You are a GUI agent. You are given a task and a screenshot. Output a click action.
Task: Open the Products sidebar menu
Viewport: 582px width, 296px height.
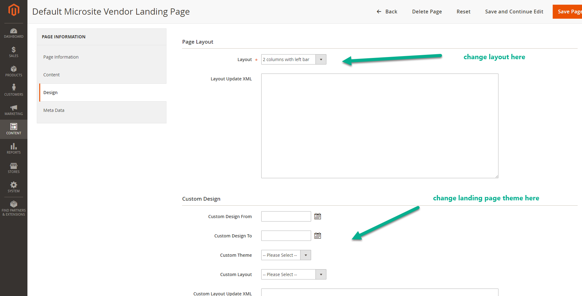[14, 71]
